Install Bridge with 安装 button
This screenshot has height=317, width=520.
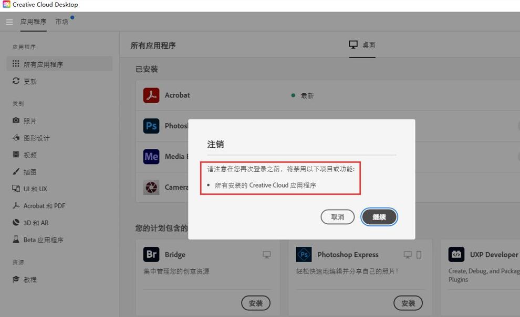click(x=256, y=303)
